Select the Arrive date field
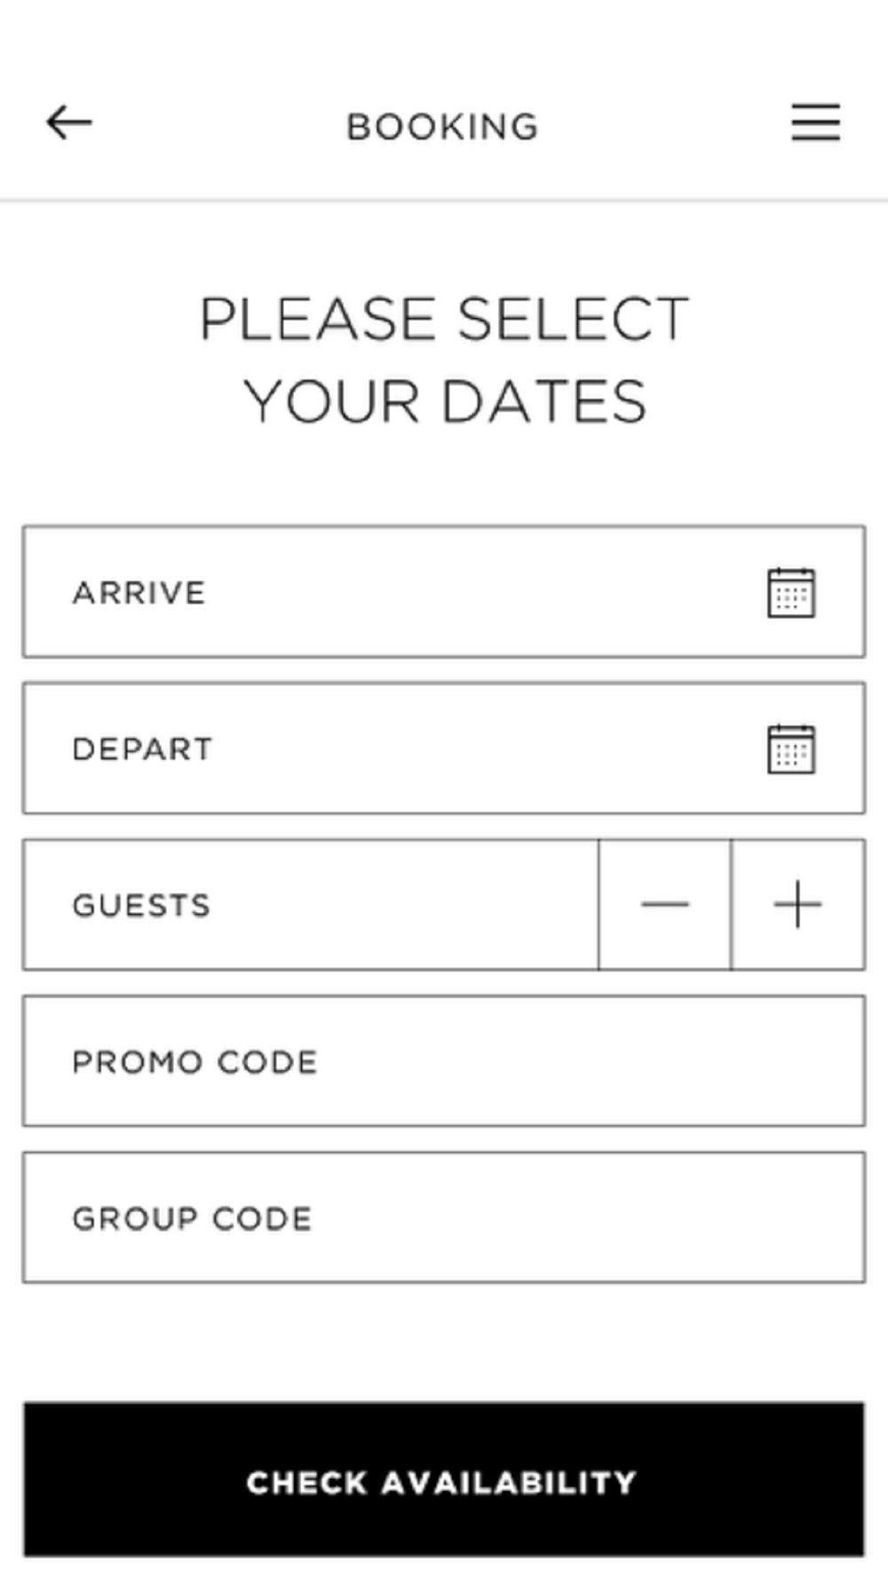The height and width of the screenshot is (1579, 888). point(444,591)
